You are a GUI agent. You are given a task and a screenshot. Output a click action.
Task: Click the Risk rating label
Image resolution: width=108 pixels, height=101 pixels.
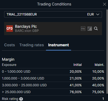tap(10, 99)
